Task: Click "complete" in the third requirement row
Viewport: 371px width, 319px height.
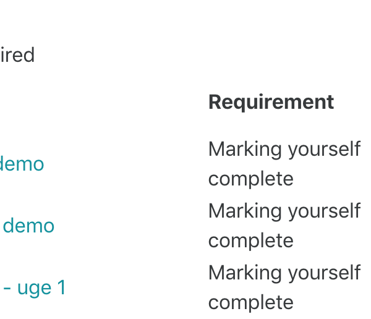Action: pyautogui.click(x=251, y=303)
